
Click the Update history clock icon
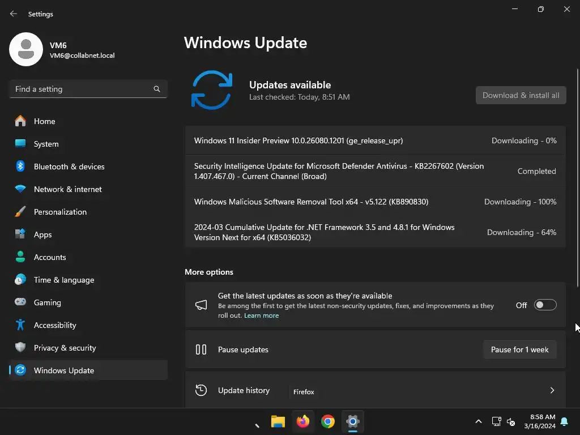[x=201, y=390]
